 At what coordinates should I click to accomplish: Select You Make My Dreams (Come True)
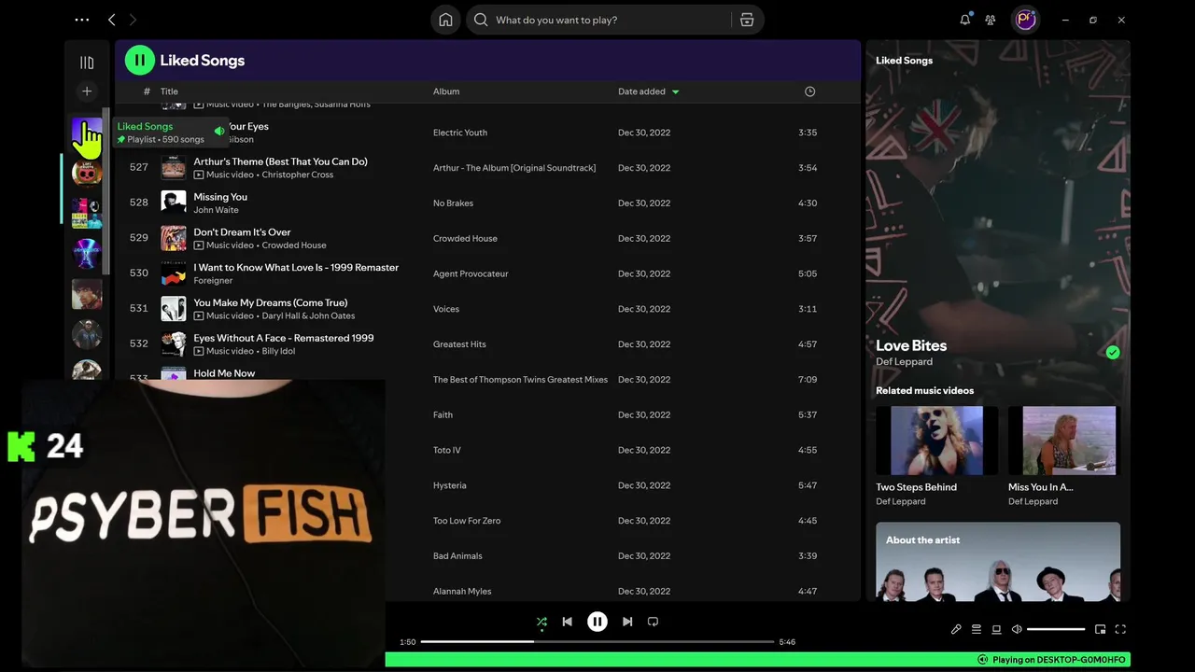point(270,303)
